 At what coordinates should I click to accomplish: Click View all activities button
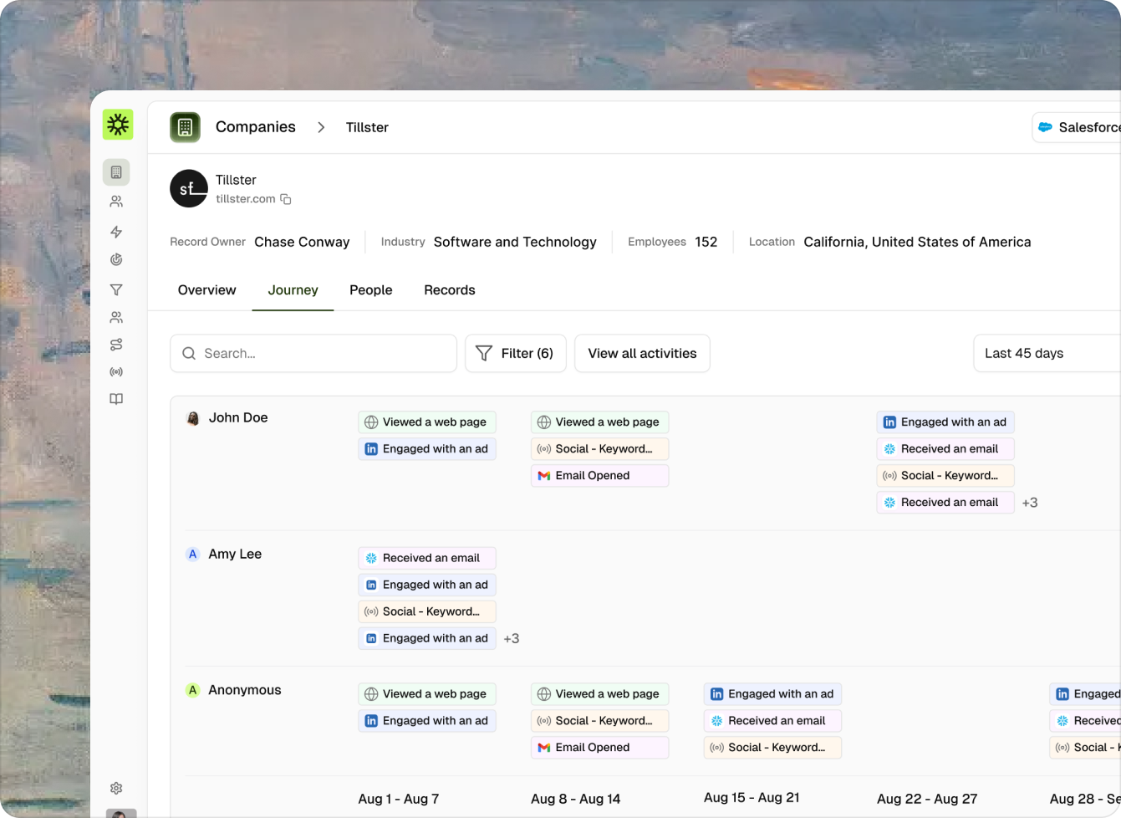[x=642, y=354]
